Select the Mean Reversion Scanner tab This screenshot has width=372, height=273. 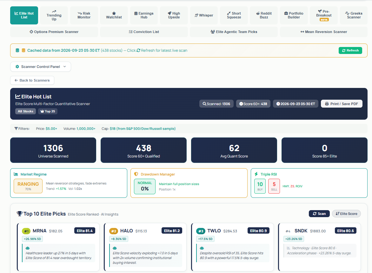324,32
